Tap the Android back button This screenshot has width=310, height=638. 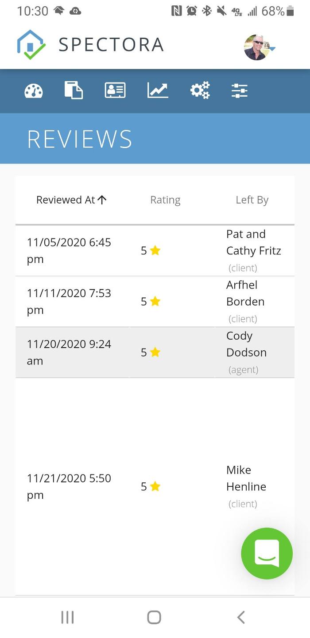pyautogui.click(x=241, y=617)
